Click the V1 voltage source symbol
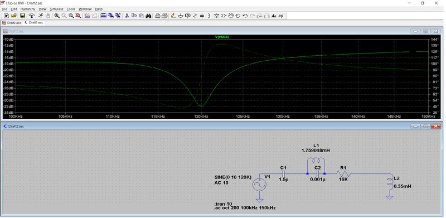The width and height of the screenshot is (446, 218). pos(259,185)
